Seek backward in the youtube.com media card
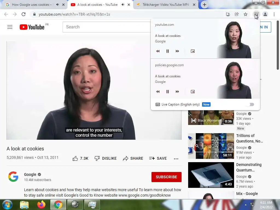 click(x=158, y=51)
